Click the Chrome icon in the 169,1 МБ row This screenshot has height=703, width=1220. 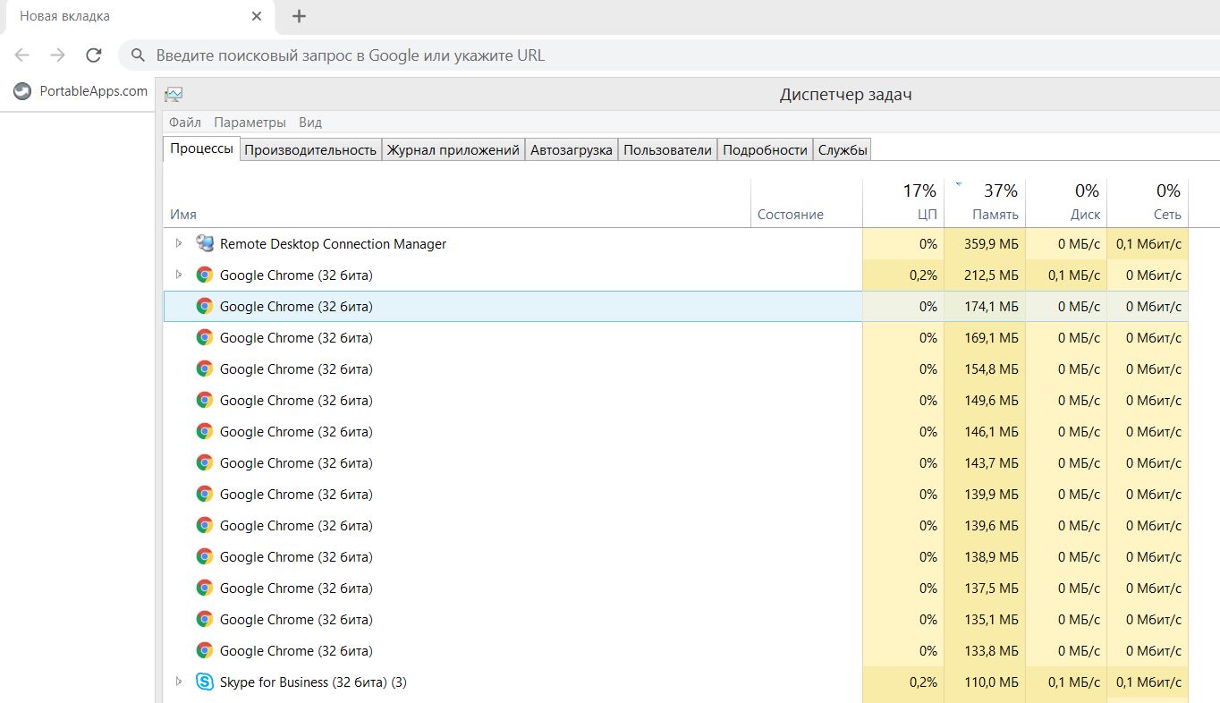coord(205,338)
